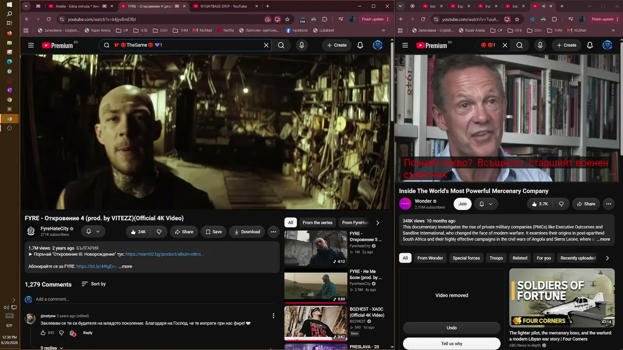Image resolution: width=623 pixels, height=350 pixels.
Task: Bookmark this page with star in left window
Action: 288,19
